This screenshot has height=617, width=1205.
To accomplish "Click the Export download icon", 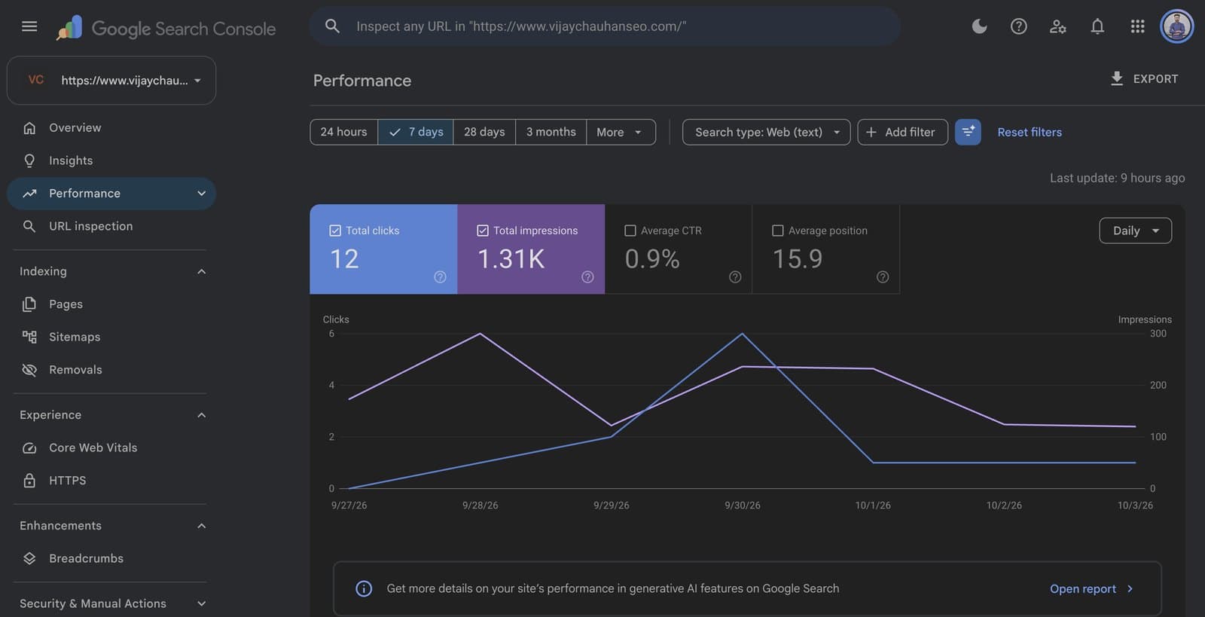I will 1117,78.
